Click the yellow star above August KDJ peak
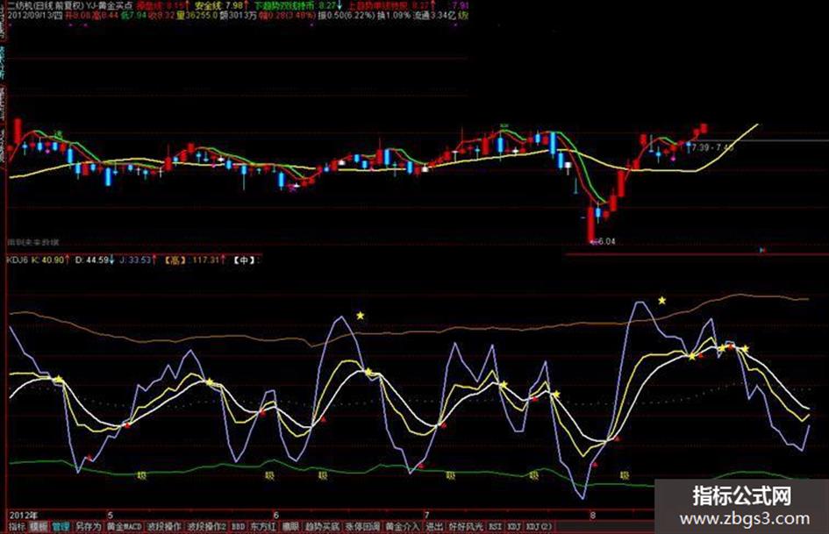The width and height of the screenshot is (829, 534). [x=662, y=300]
